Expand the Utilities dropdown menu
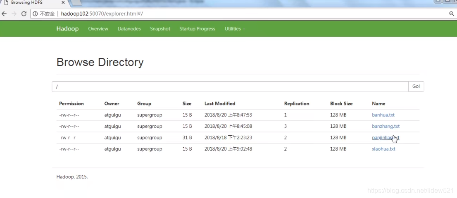Image resolution: width=457 pixels, height=198 pixels. [234, 29]
